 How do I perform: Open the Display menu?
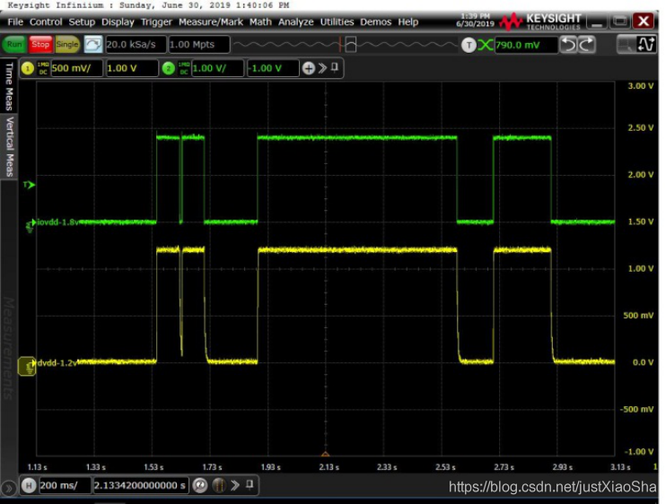[118, 22]
